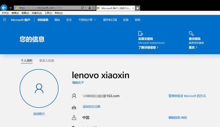Click the 编辑名字 link
Image resolution: width=220 pixels, height=127 pixels.
(x=78, y=82)
